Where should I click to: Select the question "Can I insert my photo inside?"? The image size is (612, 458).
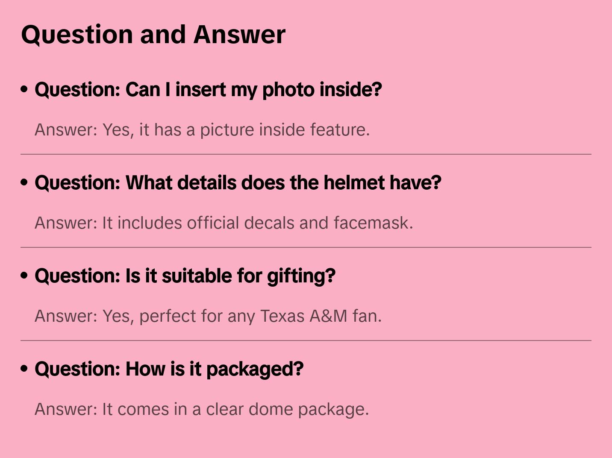click(208, 90)
